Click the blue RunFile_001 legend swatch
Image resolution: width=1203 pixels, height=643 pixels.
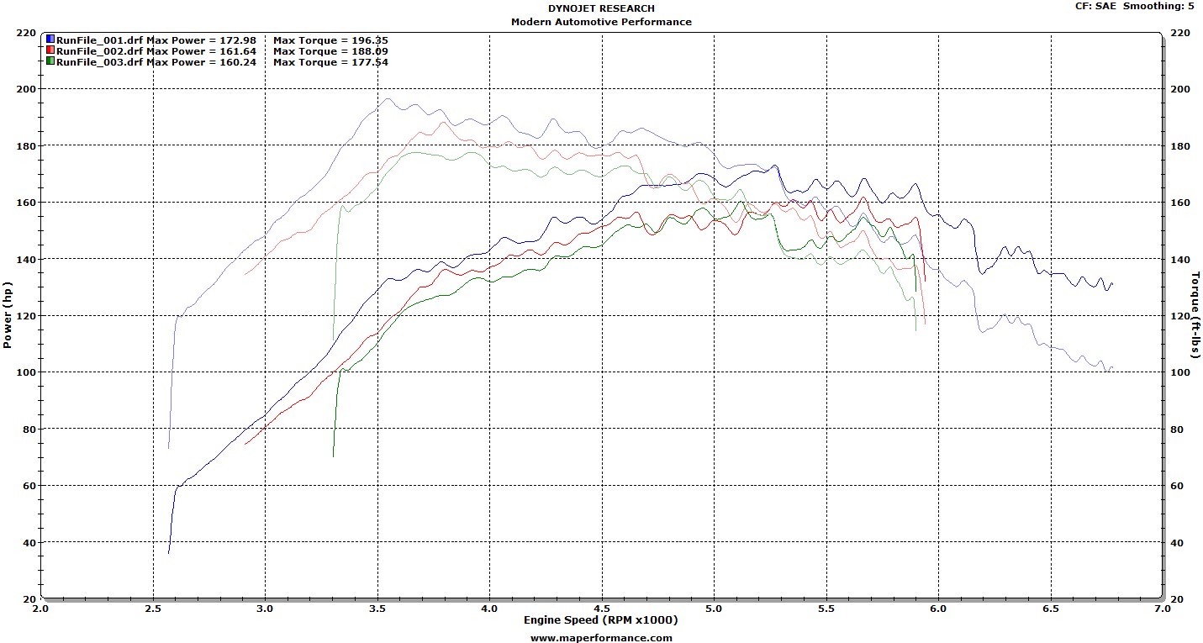coord(50,40)
